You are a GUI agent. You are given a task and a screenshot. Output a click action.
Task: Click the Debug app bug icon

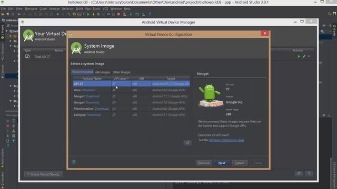tap(98, 14)
